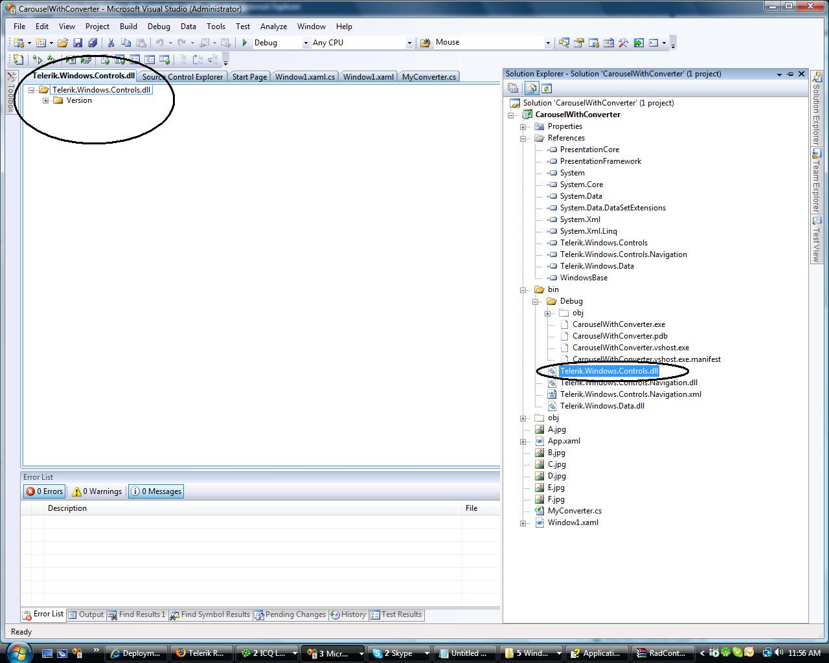Click the Windows Start orb
Viewport: 829px width, 663px height.
pos(17,651)
